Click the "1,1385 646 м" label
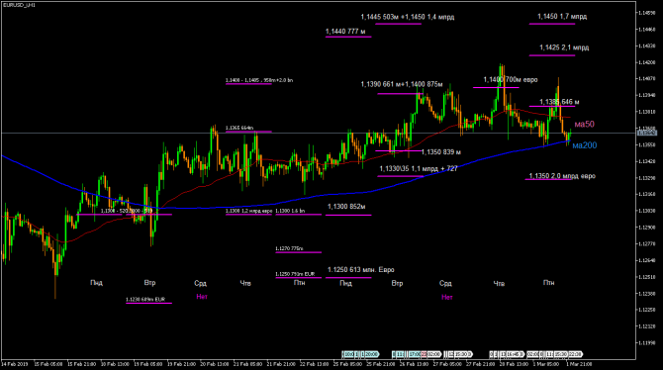This screenshot has width=663, height=370. point(559,102)
